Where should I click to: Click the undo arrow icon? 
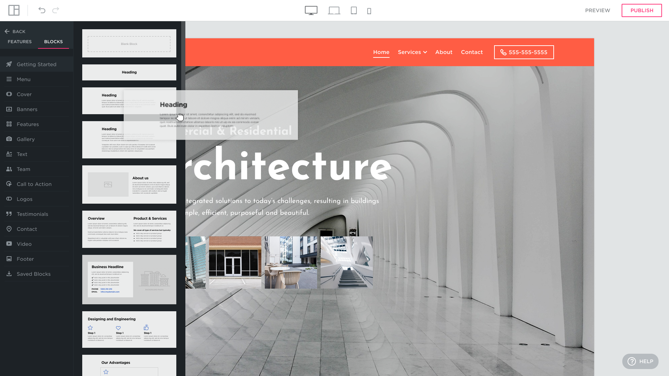coord(42,10)
